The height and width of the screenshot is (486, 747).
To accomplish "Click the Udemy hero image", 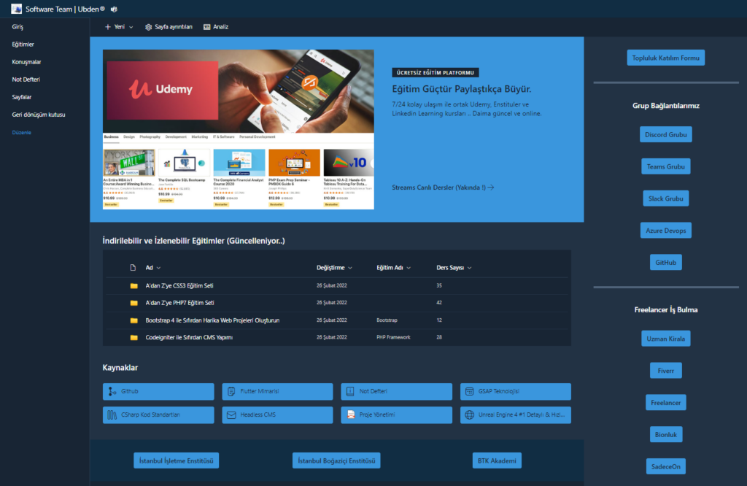I will tap(239, 129).
